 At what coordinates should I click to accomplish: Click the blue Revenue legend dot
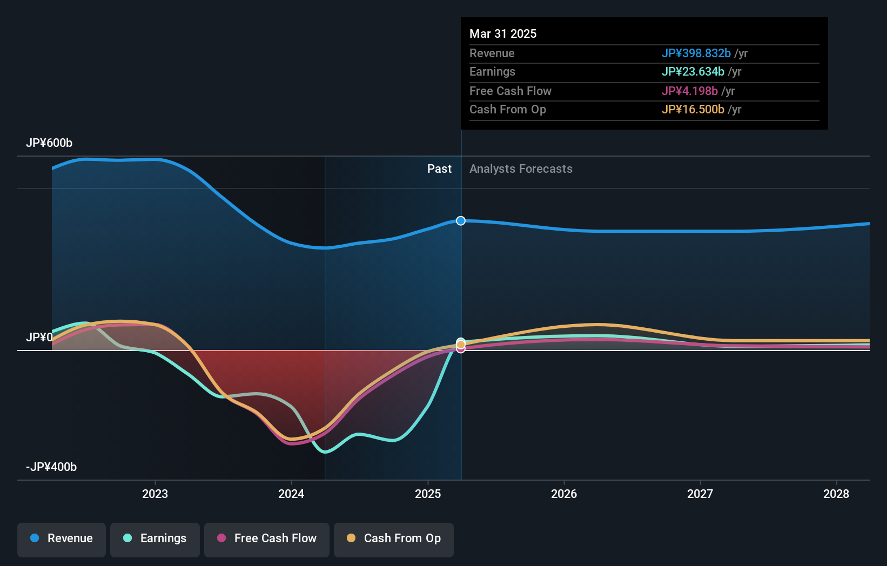pos(35,538)
